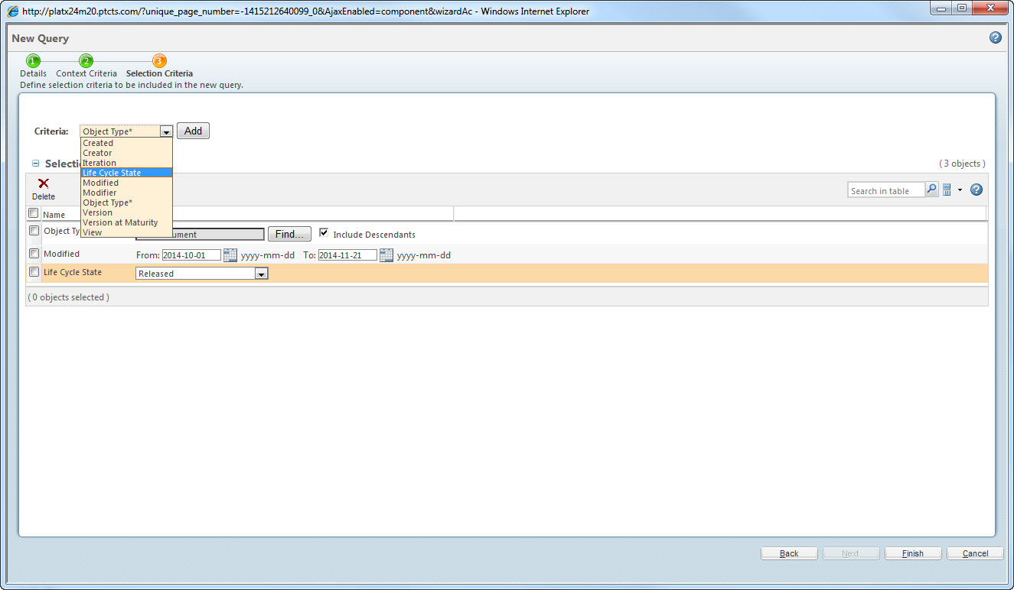Click the Cancel button
1014x590 pixels.
pos(975,553)
